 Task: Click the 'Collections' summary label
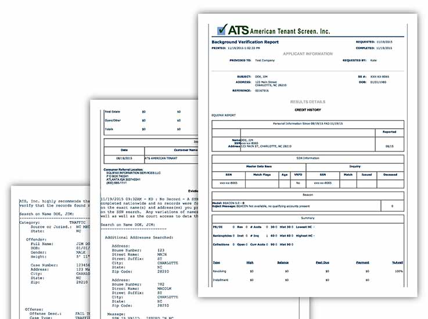pyautogui.click(x=221, y=245)
